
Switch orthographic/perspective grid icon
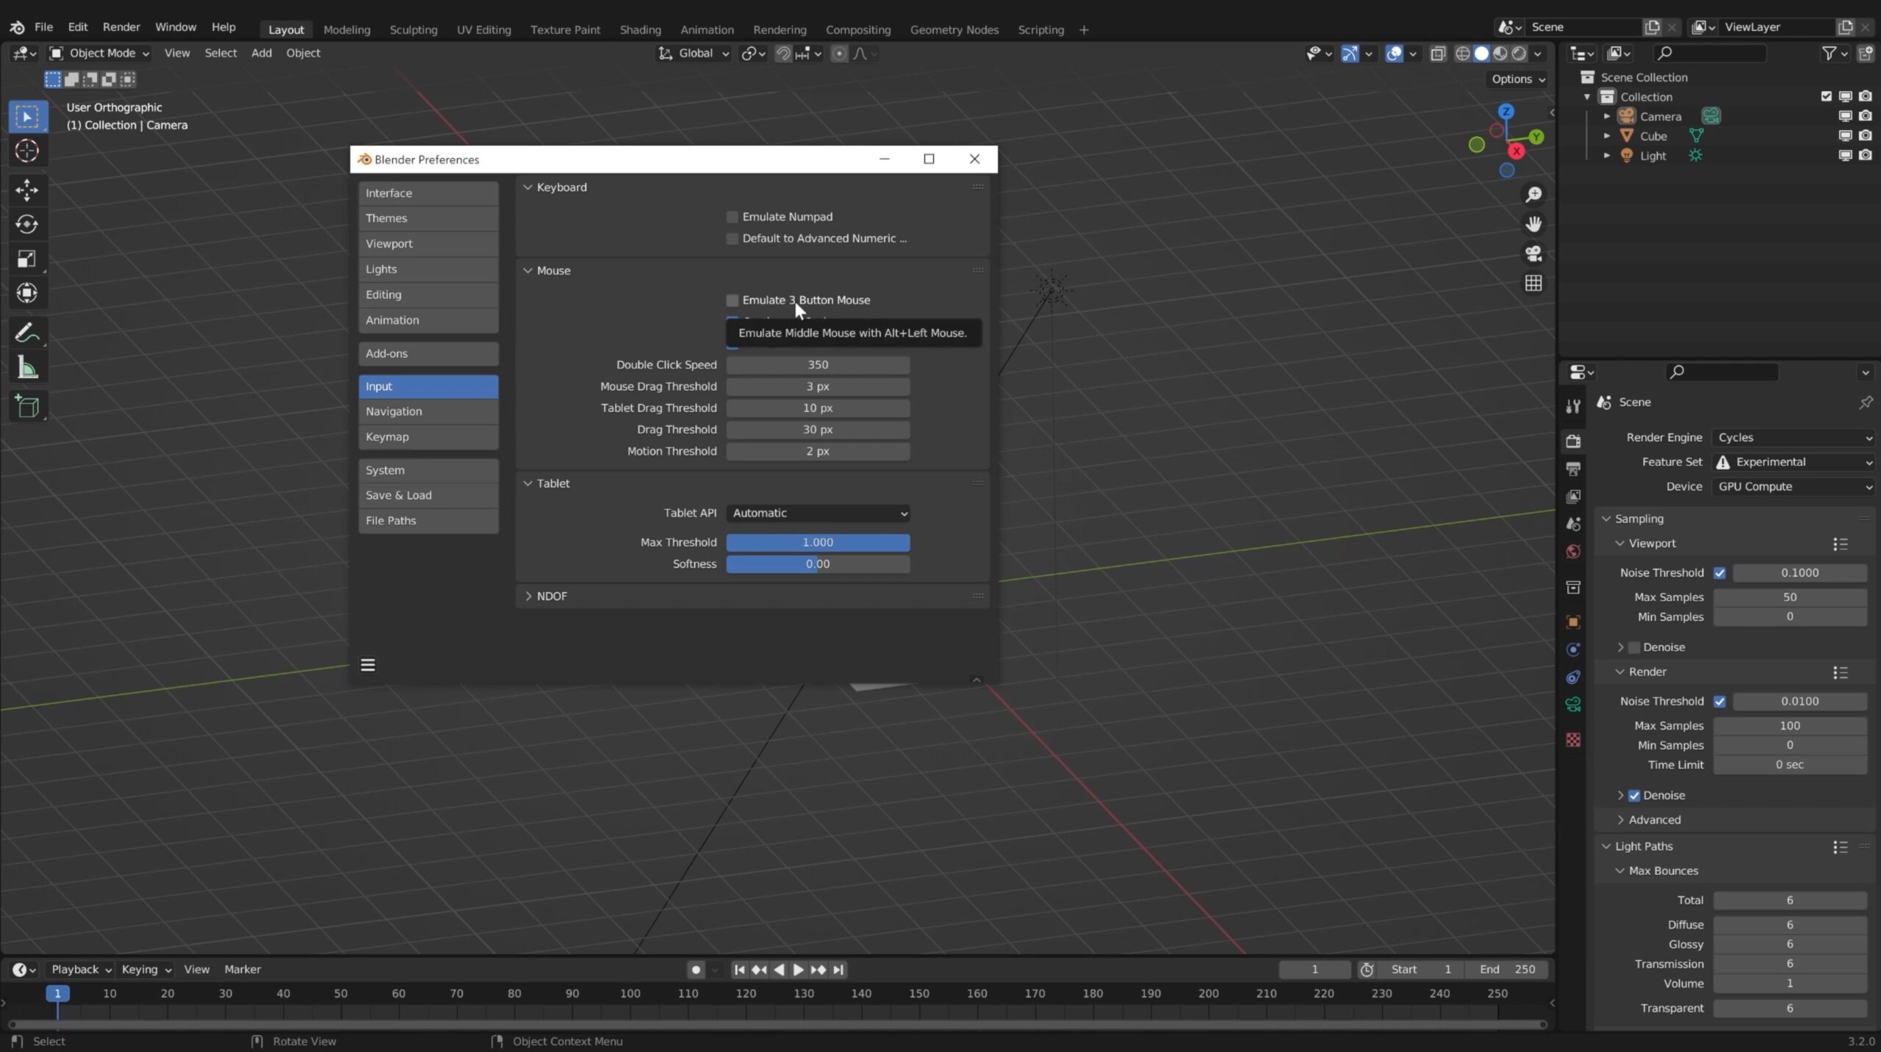tap(1533, 283)
